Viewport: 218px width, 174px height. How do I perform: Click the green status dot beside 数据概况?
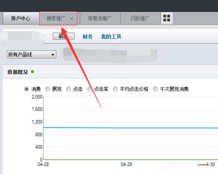[33, 72]
